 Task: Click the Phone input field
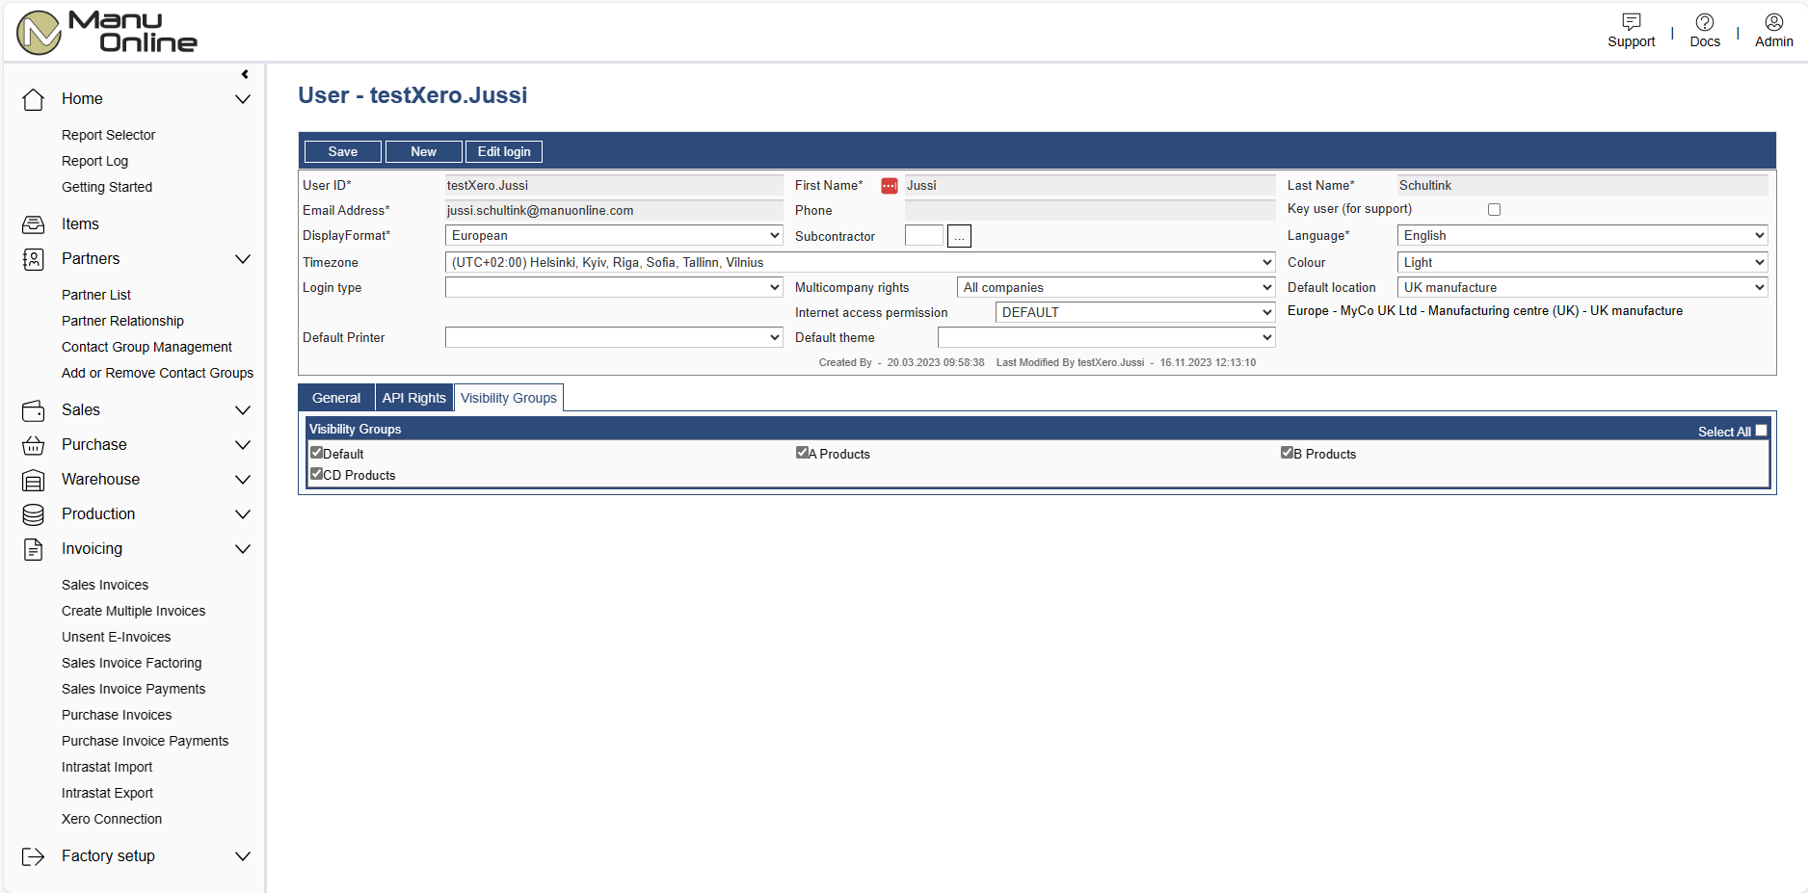pyautogui.click(x=1089, y=211)
